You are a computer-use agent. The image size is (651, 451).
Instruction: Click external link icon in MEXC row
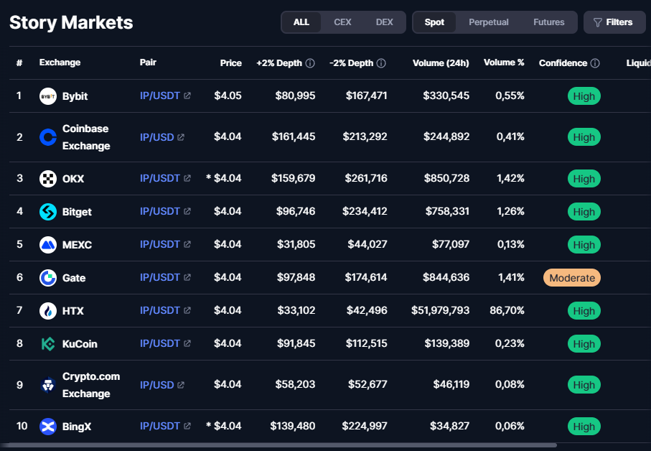pyautogui.click(x=187, y=244)
